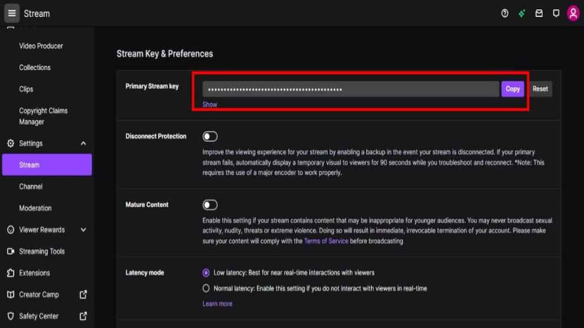Enable Disconnect Protection toggle

[x=210, y=137]
